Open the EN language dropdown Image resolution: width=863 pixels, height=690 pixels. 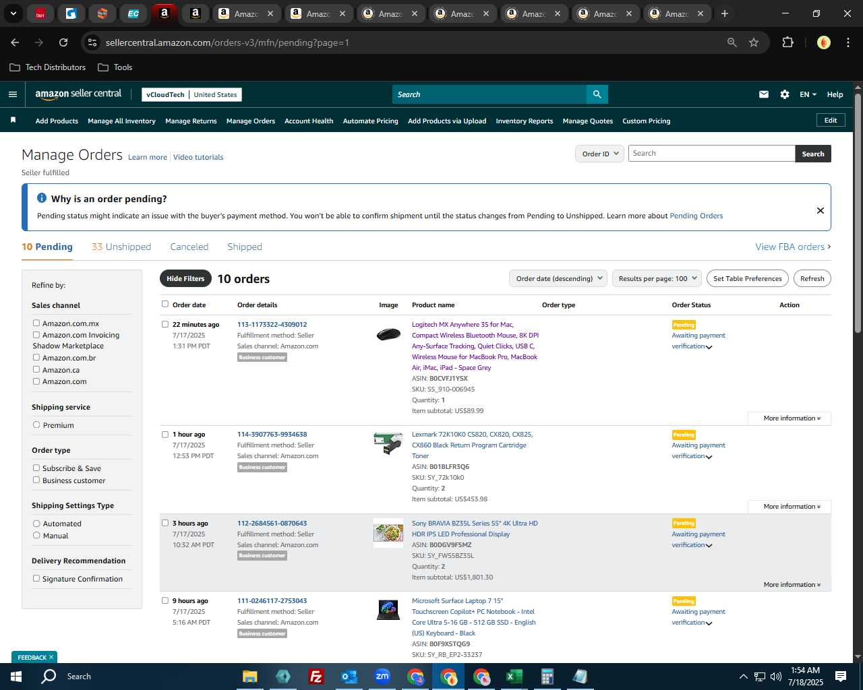[x=808, y=94]
